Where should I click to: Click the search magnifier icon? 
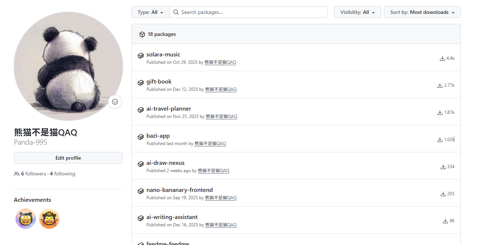[176, 12]
